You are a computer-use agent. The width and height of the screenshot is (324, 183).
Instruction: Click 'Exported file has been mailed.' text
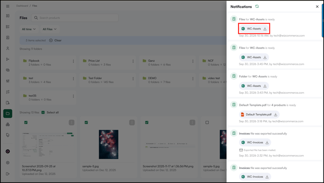[x=260, y=150]
